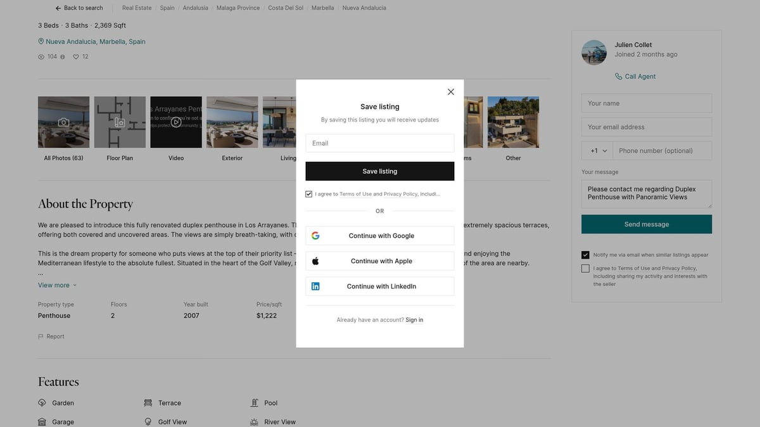760x427 pixels.
Task: Click Sign in link
Action: pyautogui.click(x=414, y=320)
